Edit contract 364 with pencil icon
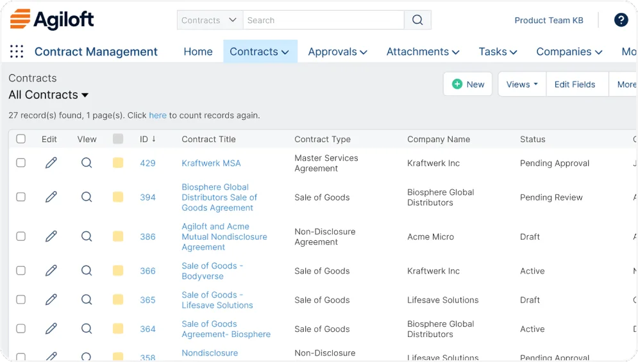 (51, 329)
